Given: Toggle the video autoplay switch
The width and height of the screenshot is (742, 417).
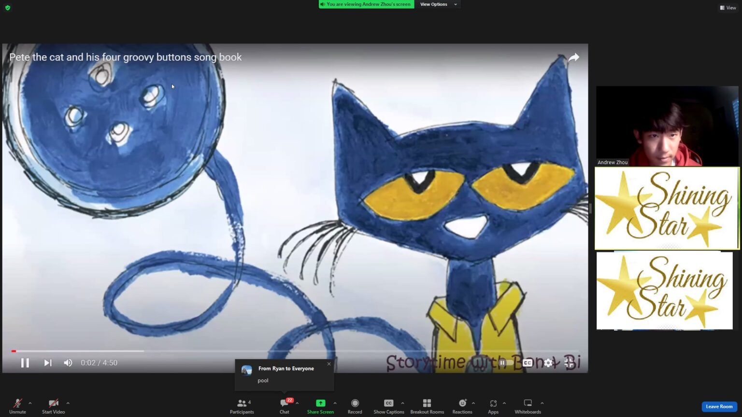Looking at the screenshot, I should pyautogui.click(x=505, y=362).
